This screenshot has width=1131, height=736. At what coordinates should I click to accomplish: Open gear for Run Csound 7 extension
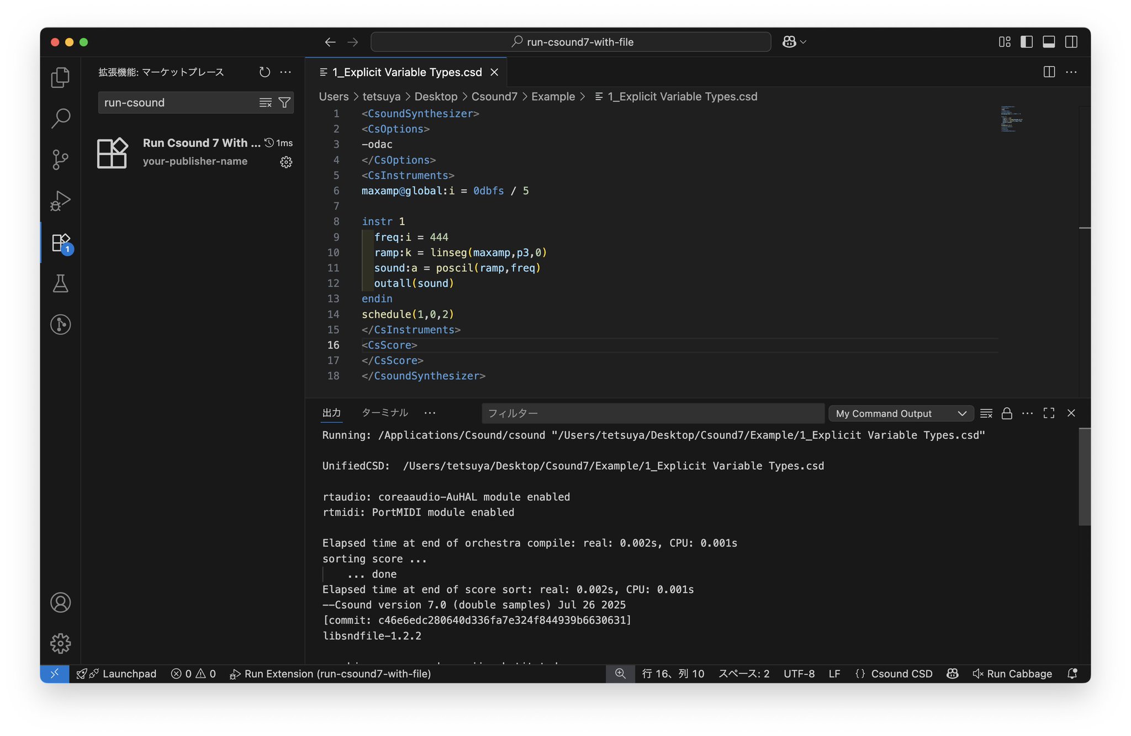tap(286, 162)
